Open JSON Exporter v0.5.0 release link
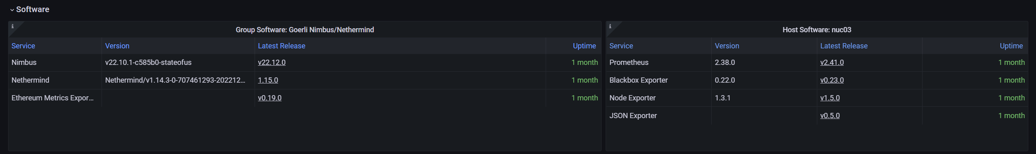 click(830, 116)
